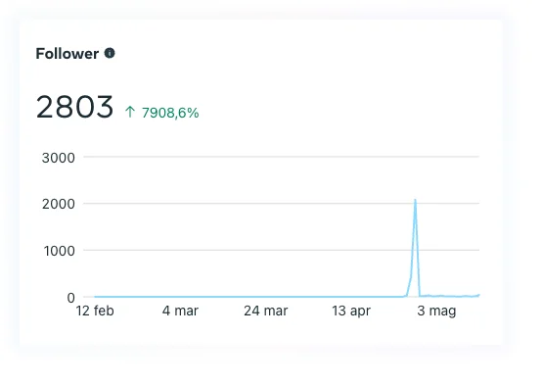Click the green upward arrow indicator
The width and height of the screenshot is (542, 384).
[130, 112]
